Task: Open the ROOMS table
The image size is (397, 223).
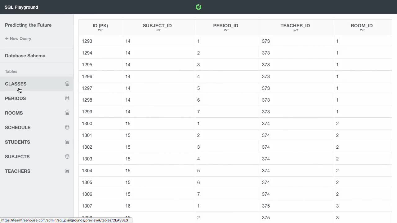Action: pyautogui.click(x=14, y=113)
